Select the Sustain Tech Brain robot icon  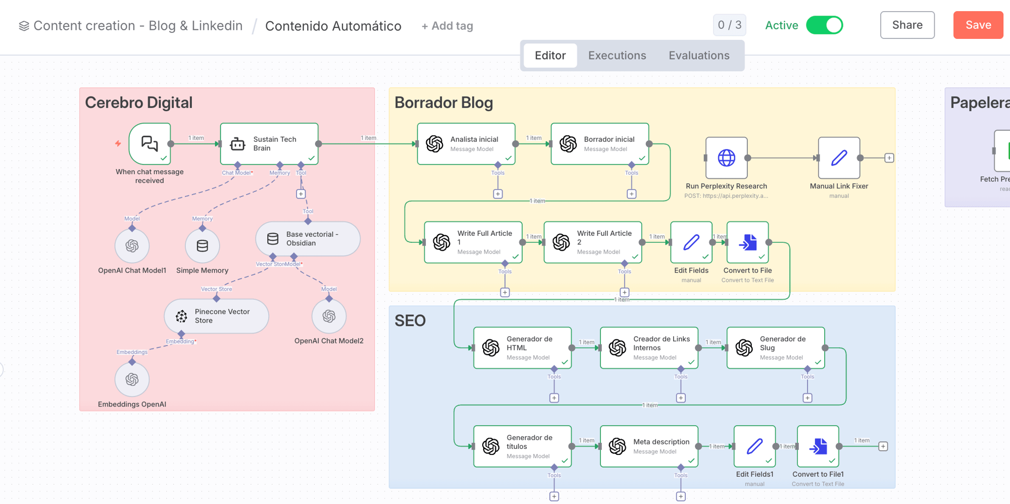237,144
